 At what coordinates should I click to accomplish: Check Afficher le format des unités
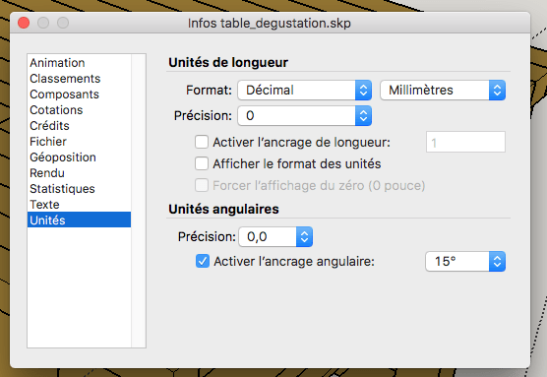[202, 163]
